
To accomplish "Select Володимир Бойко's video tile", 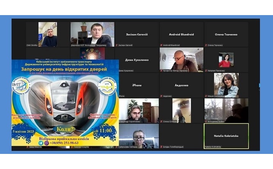I will click(226, 111).
